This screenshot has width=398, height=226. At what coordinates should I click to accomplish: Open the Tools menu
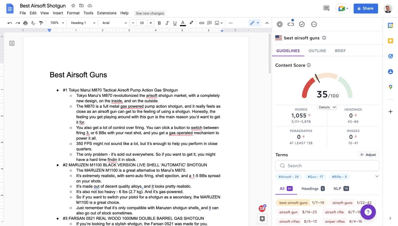pyautogui.click(x=88, y=13)
